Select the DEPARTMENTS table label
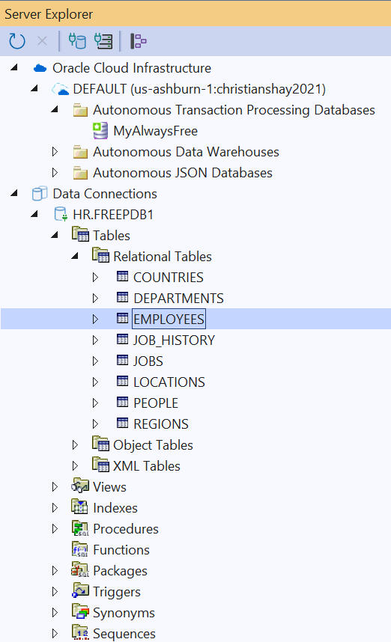 (178, 298)
